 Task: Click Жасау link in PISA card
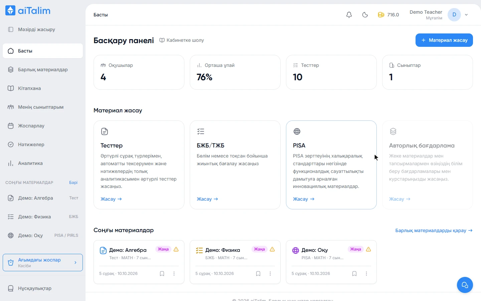[304, 199]
